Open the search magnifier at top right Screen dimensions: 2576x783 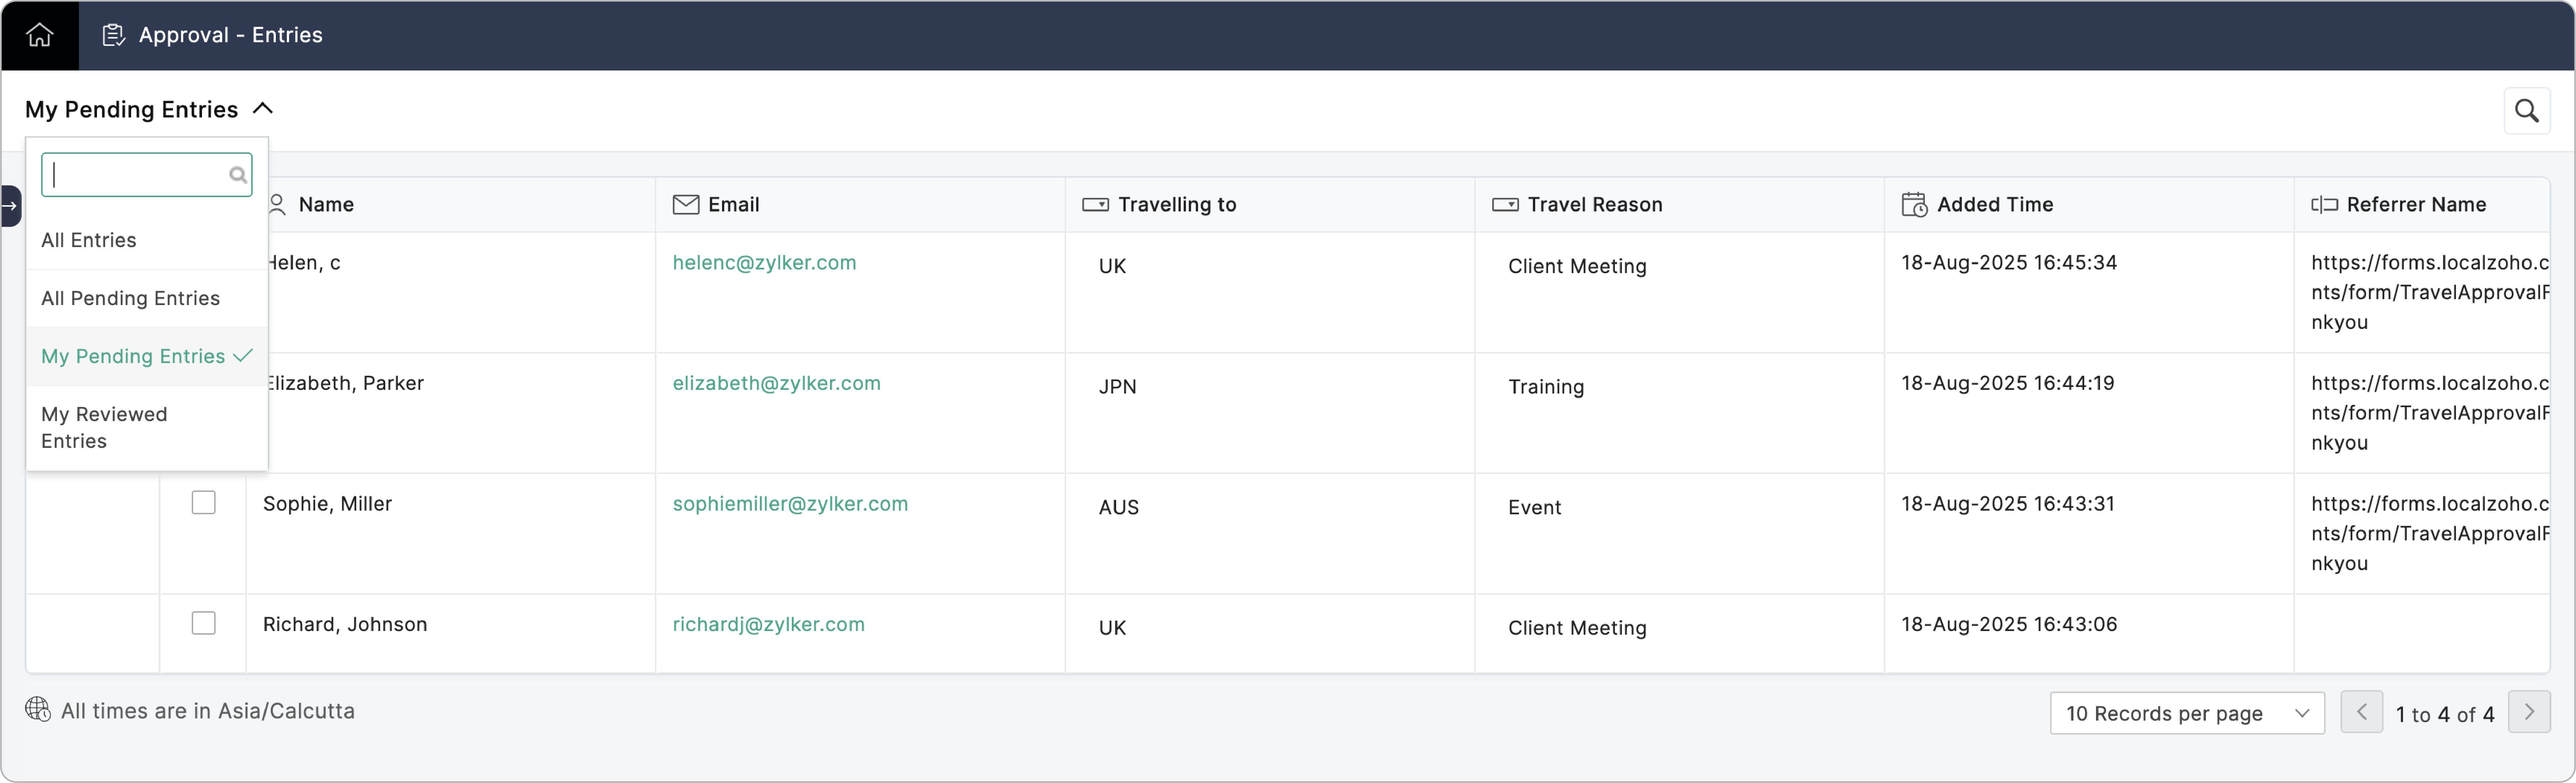click(x=2526, y=111)
